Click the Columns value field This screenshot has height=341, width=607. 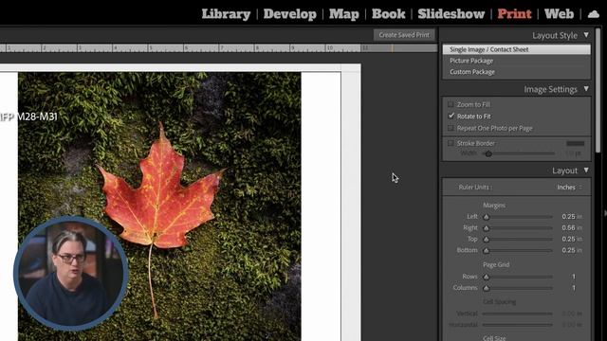point(574,288)
